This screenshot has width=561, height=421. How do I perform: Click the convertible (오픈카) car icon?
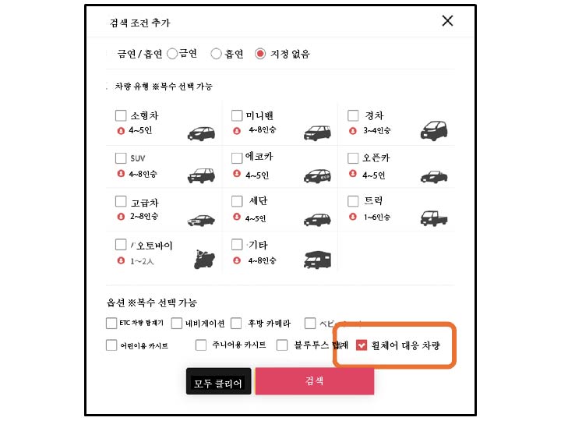click(x=434, y=177)
